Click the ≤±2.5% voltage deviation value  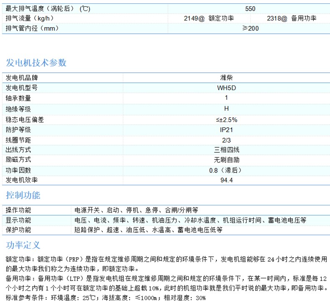(226, 119)
